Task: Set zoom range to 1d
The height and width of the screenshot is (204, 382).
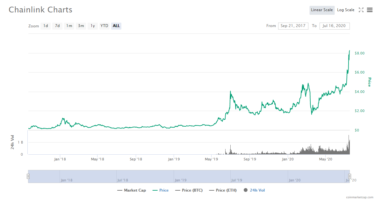Action: [46, 26]
